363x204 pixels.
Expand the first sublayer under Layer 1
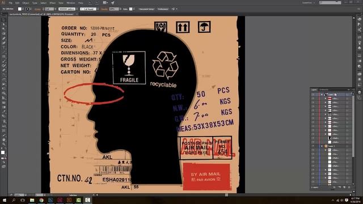click(325, 150)
